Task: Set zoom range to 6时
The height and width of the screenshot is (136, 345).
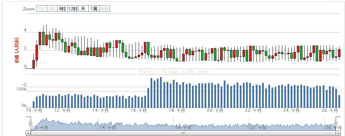Action: (63, 9)
